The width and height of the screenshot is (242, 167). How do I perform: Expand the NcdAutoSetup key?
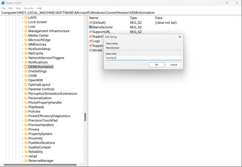click(22, 49)
